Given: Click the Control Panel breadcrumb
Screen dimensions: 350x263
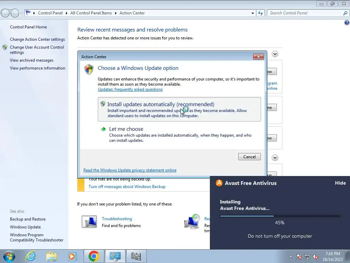Looking at the screenshot, I should point(50,13).
